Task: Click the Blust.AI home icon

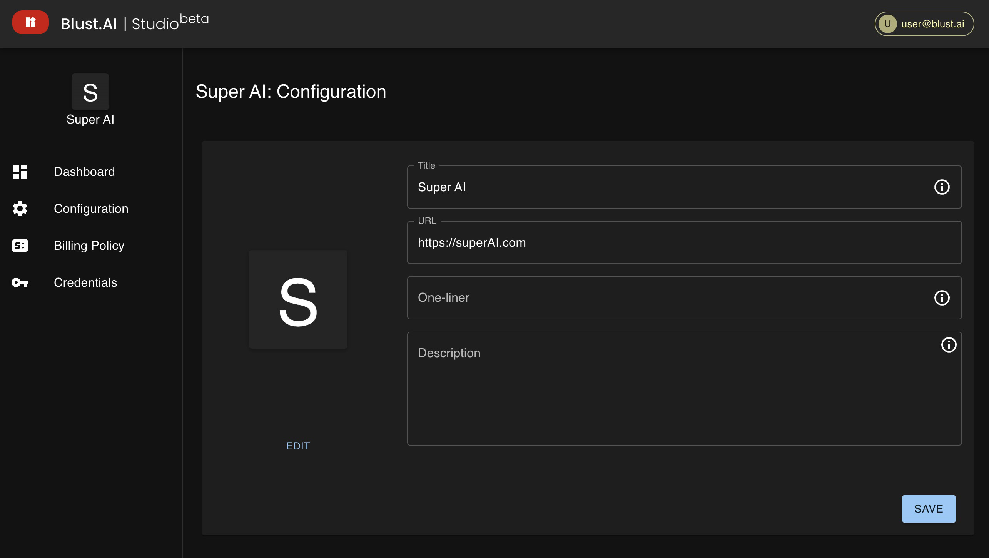Action: (29, 22)
